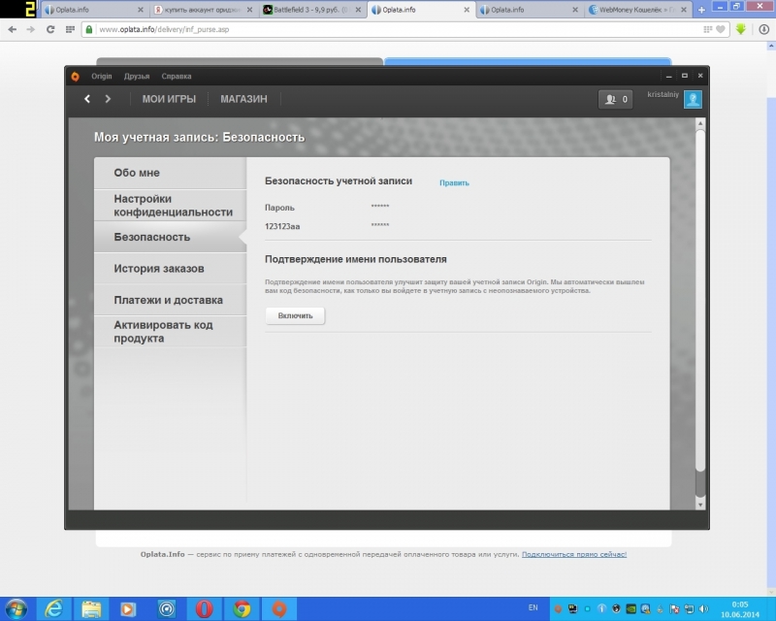The image size is (776, 621).
Task: Open Настройки конфиденциальности in the sidebar
Action: [x=171, y=205]
